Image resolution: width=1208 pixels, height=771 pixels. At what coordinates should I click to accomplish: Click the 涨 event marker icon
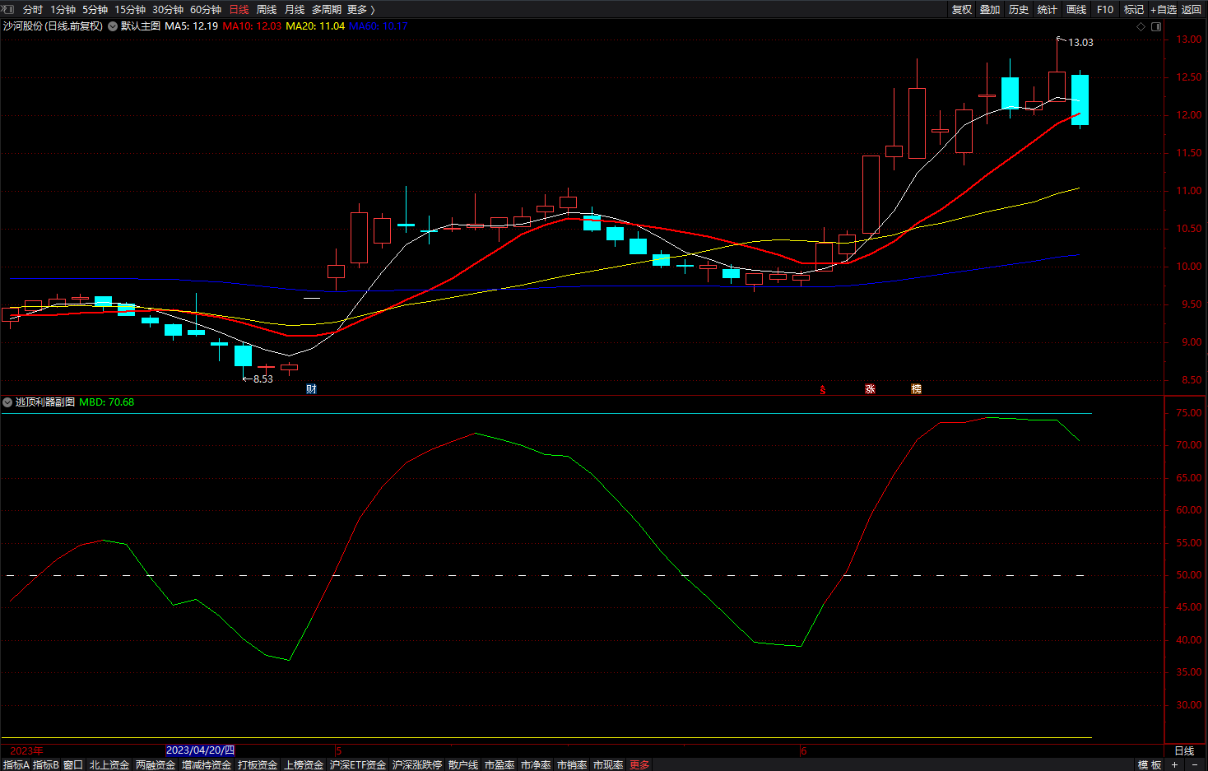pyautogui.click(x=870, y=389)
